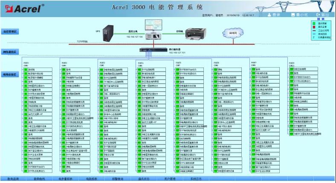Click the 串口服务器 label

[175, 50]
